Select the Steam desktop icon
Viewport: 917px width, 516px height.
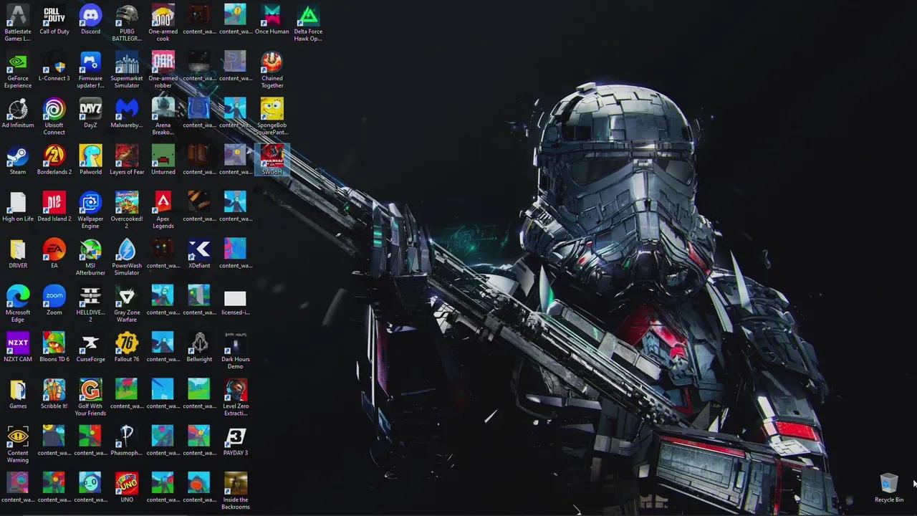[18, 160]
